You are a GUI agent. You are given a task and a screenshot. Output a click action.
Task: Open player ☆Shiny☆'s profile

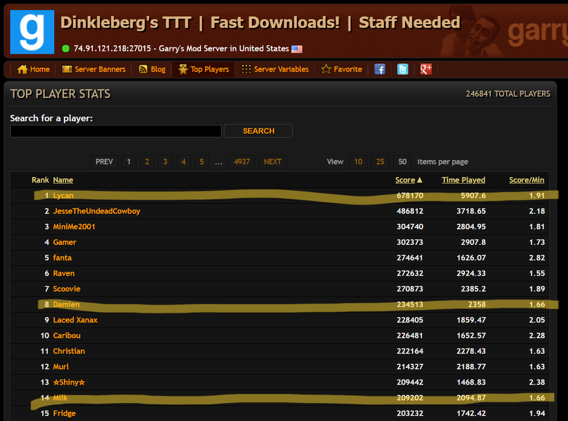coord(69,382)
